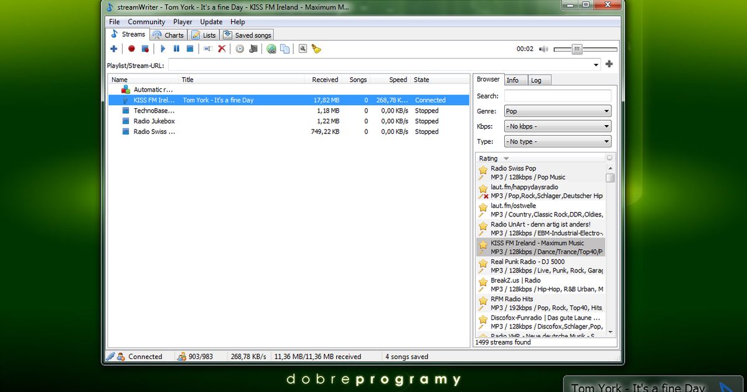The height and width of the screenshot is (392, 747).
Task: Click the plus icon beside the URL field
Action: click(x=609, y=64)
